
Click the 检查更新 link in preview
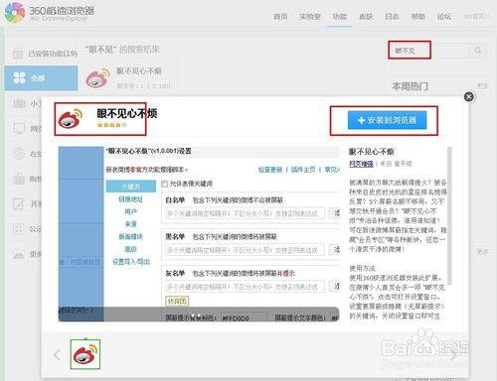coord(270,170)
